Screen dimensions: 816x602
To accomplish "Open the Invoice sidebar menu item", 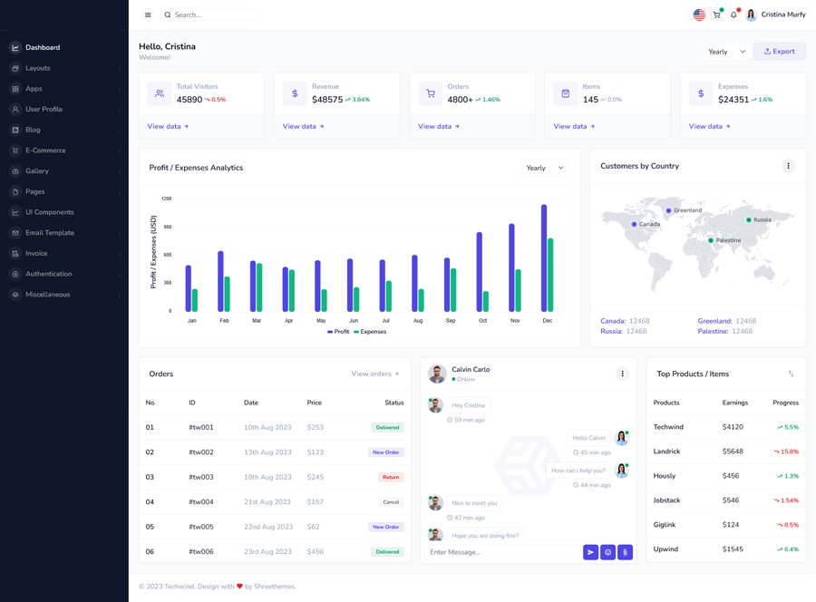I will (36, 254).
